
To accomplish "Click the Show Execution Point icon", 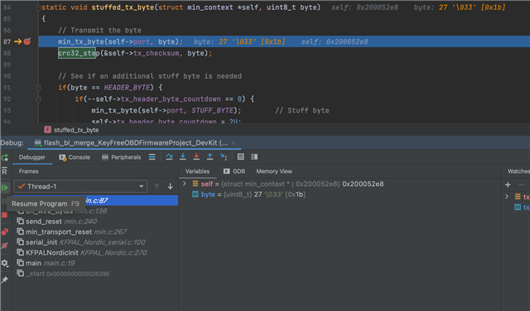I will [x=152, y=157].
